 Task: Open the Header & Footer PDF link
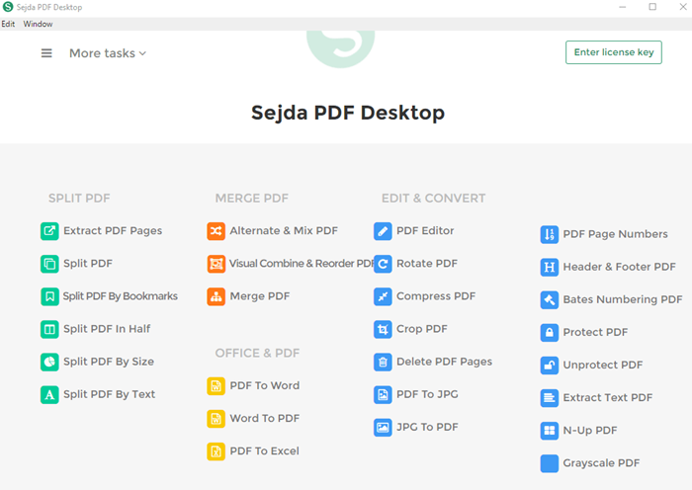coord(619,267)
